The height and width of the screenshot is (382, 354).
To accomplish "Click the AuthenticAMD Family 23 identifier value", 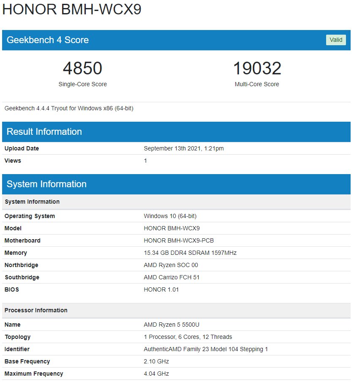I will point(206,349).
